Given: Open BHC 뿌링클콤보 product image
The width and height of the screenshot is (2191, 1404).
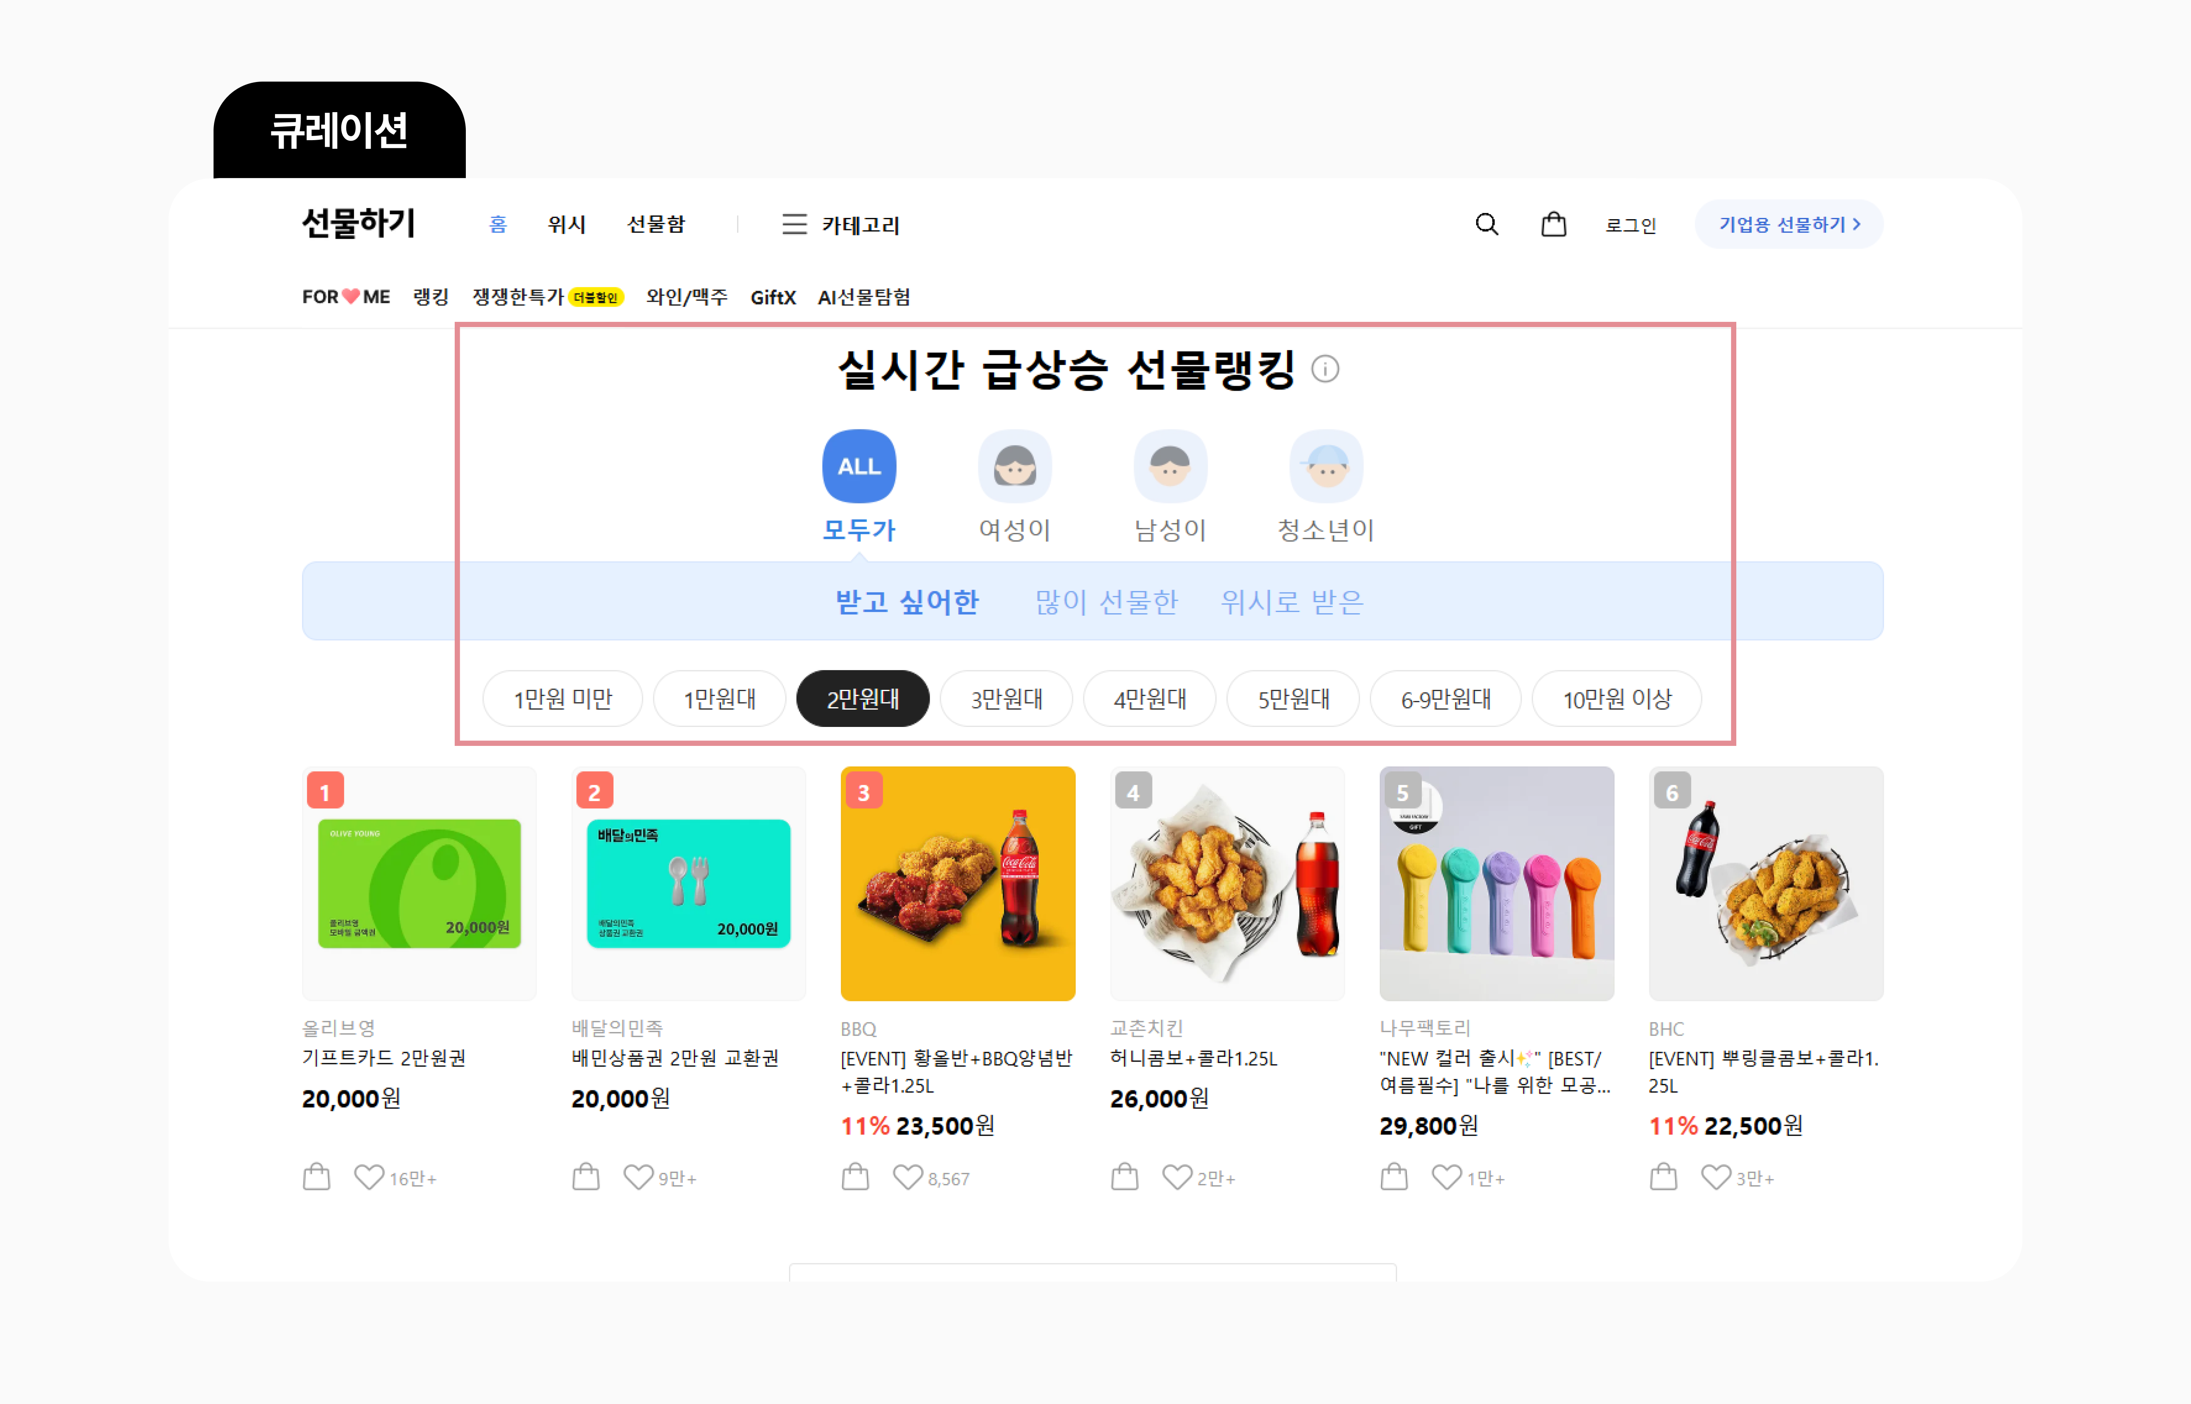Looking at the screenshot, I should pos(1766,884).
